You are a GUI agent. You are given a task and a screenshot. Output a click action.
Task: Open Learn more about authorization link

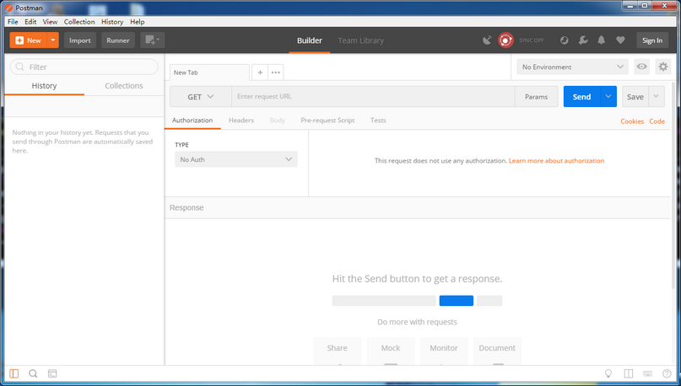click(x=556, y=160)
